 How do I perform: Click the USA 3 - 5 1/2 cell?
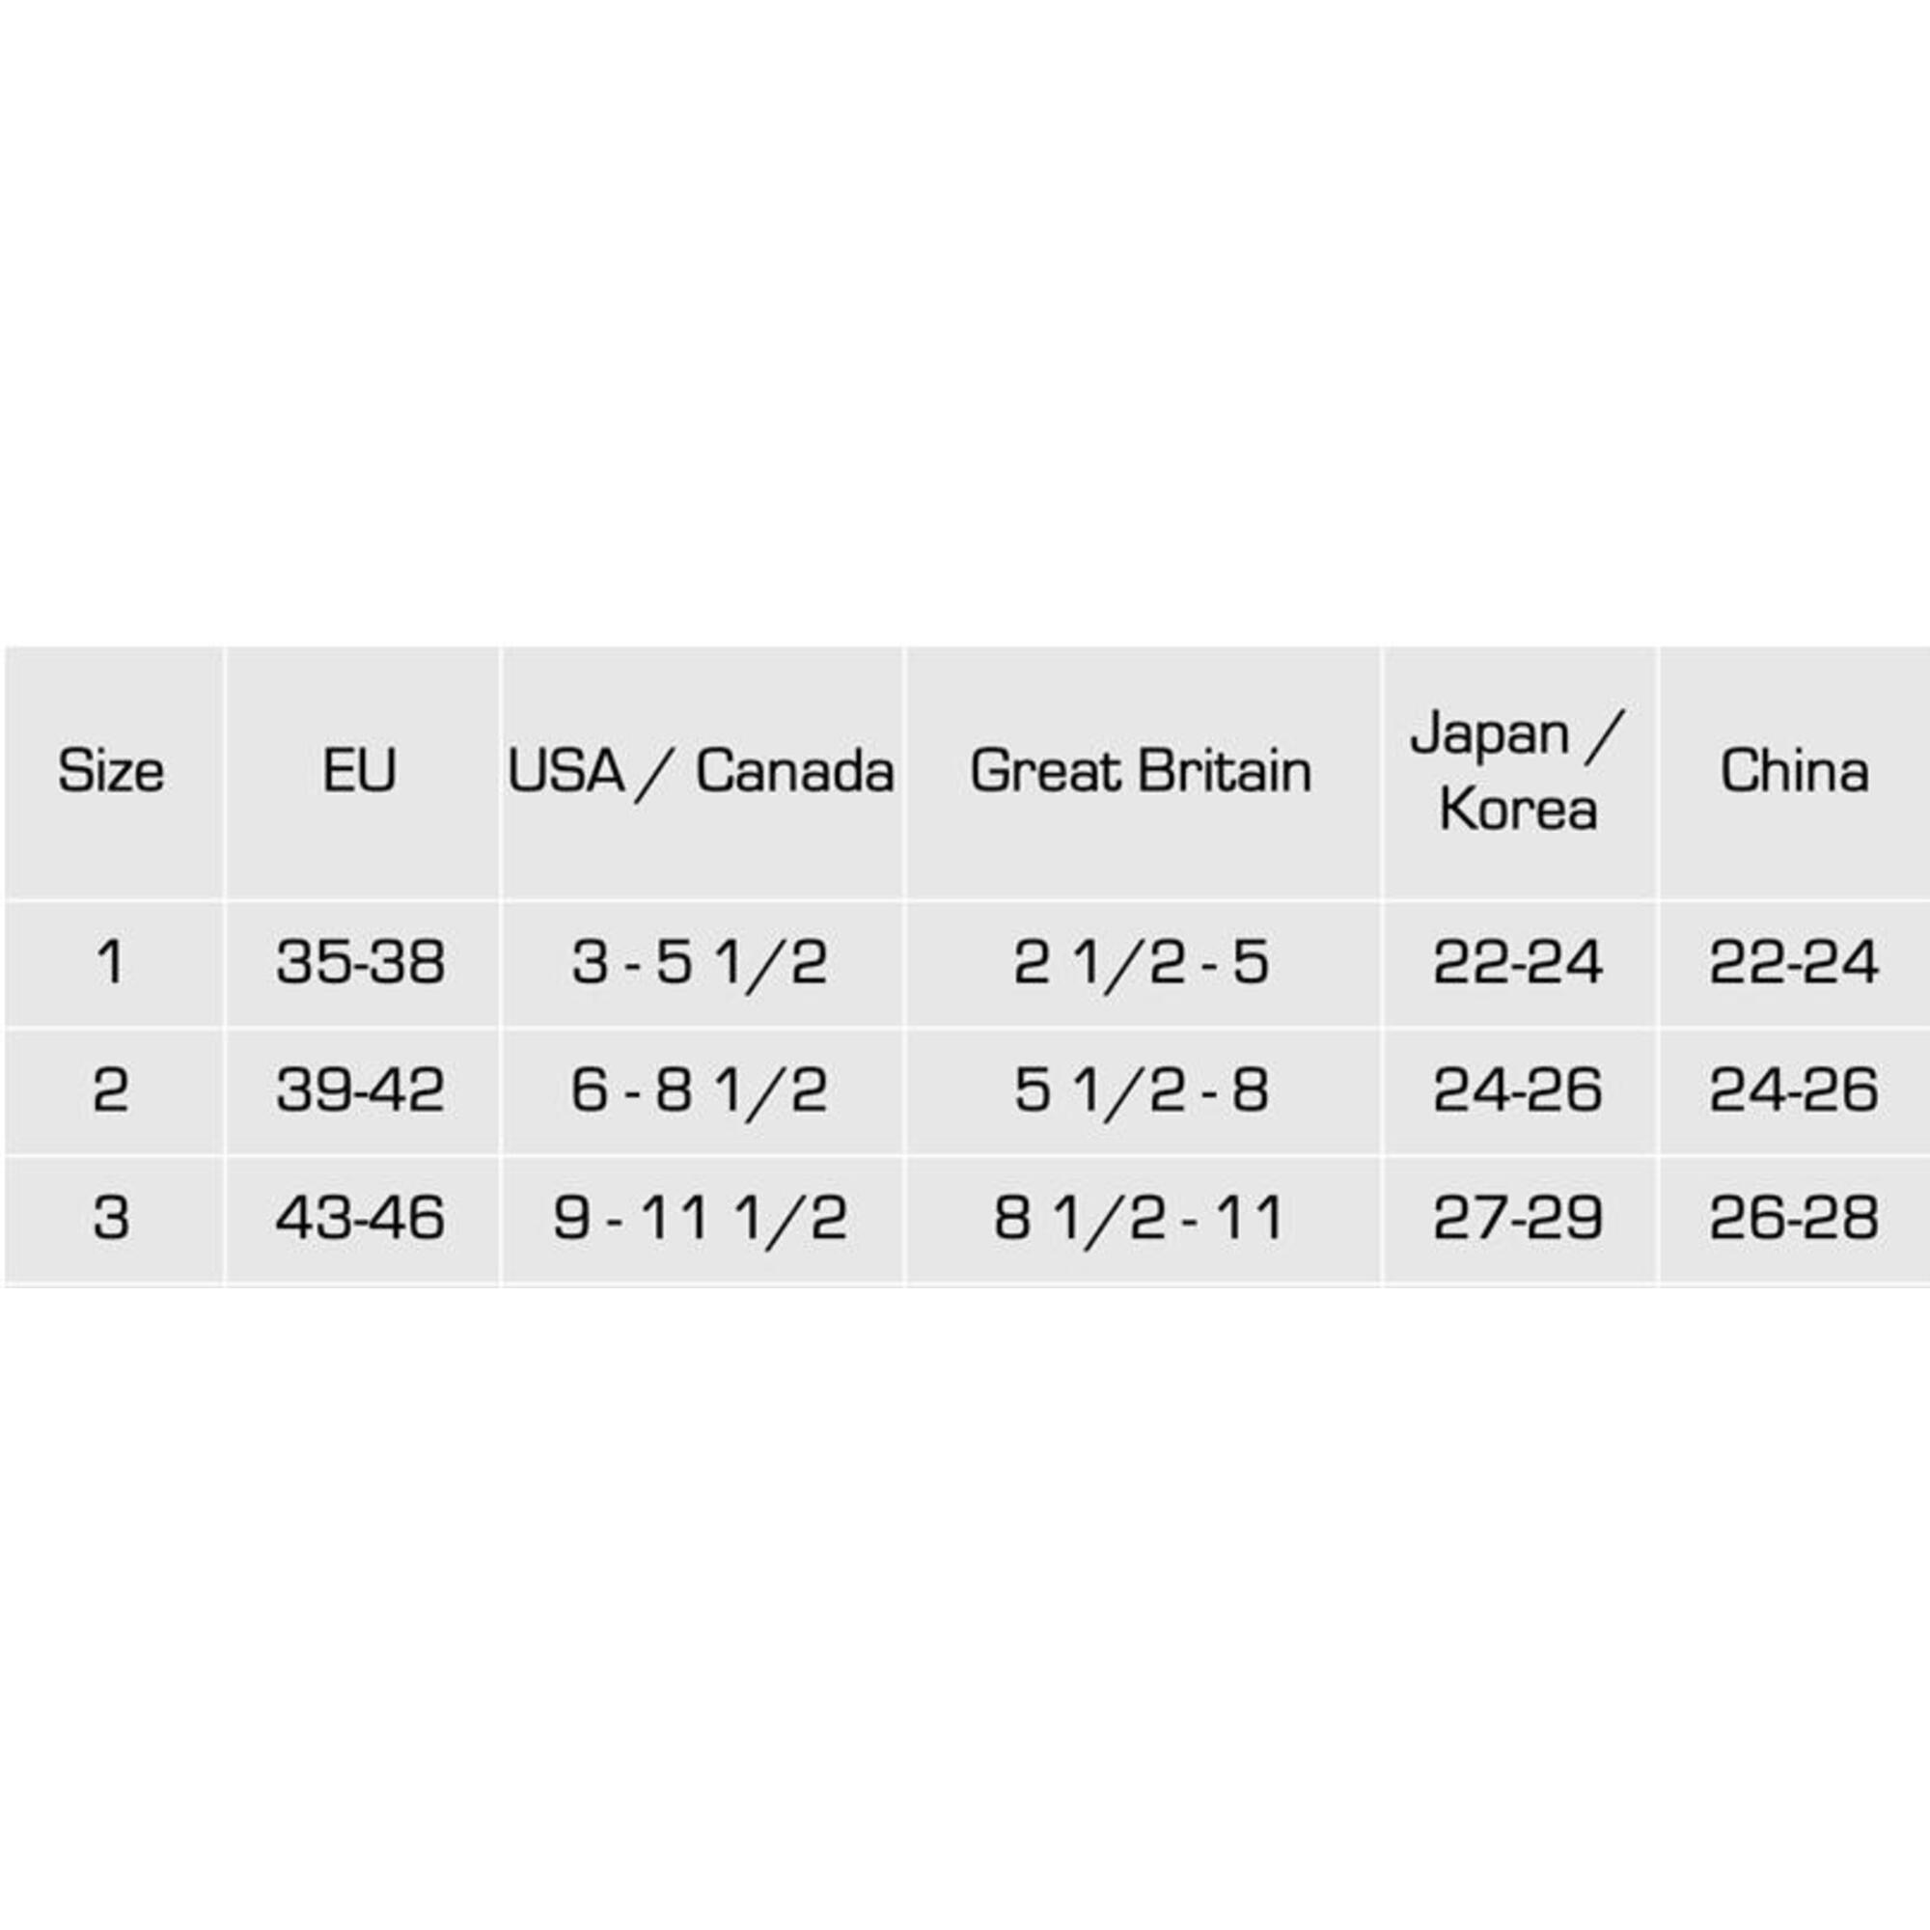coord(701,962)
